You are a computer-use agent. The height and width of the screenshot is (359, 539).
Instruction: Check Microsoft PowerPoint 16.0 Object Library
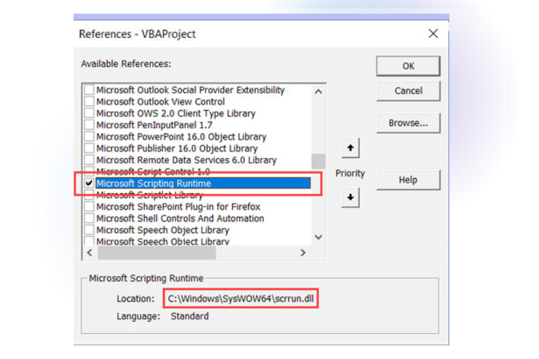89,136
